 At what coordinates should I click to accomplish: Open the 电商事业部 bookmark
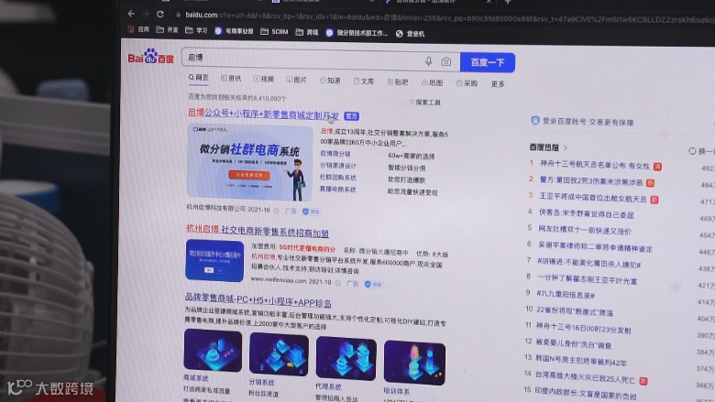point(234,31)
